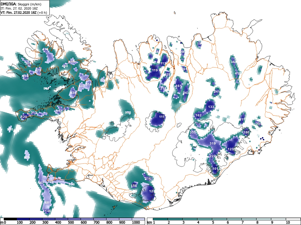Viewport: 301px width, 225px height.
Task: Click visibility value 514 on the map
Action: point(88,84)
